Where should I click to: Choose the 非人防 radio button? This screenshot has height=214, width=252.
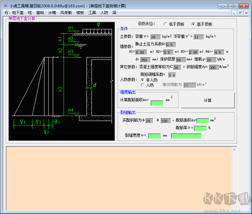pyautogui.click(x=143, y=80)
